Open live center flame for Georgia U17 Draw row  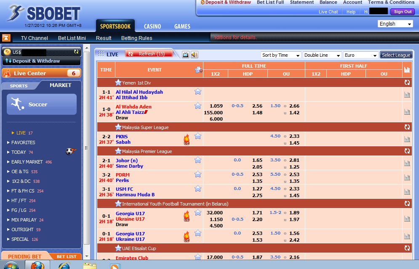click(x=187, y=216)
